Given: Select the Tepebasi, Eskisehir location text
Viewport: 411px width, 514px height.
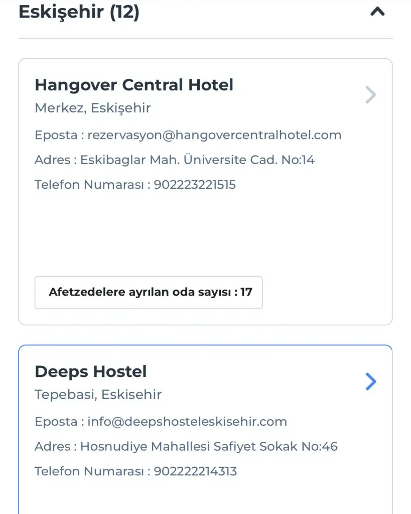Looking at the screenshot, I should coord(98,395).
